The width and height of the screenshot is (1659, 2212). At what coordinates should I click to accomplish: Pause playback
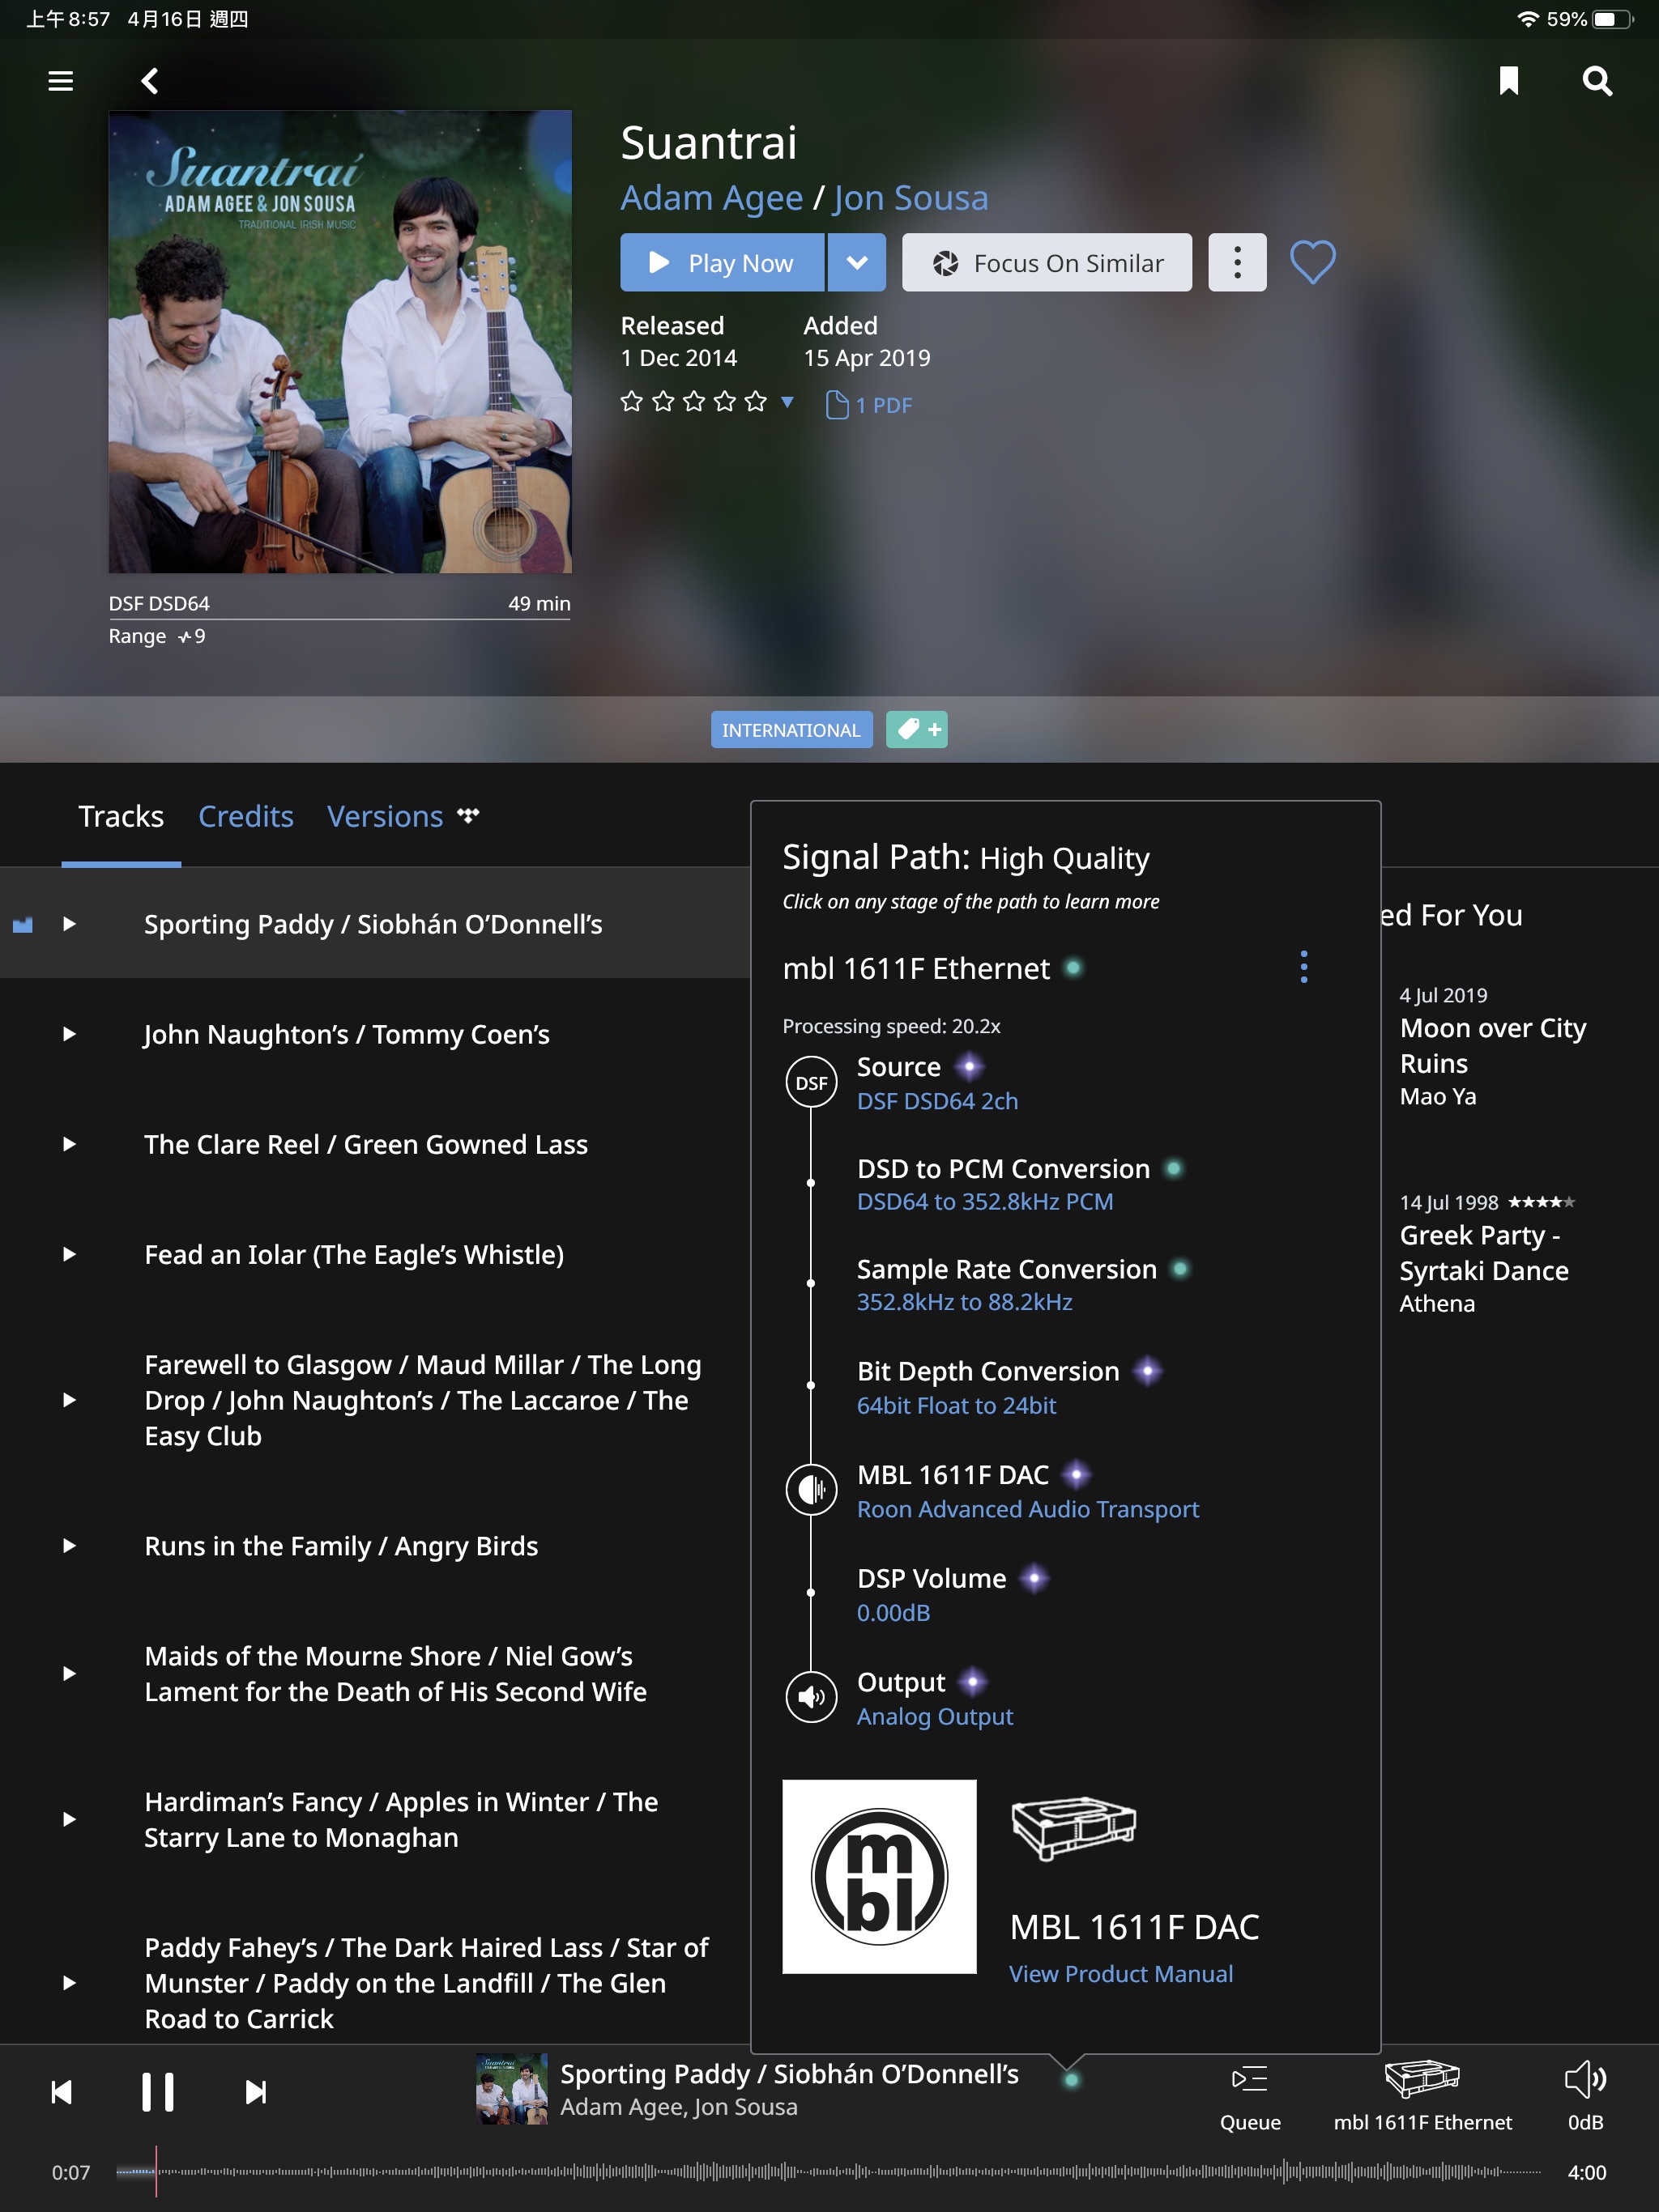point(157,2092)
